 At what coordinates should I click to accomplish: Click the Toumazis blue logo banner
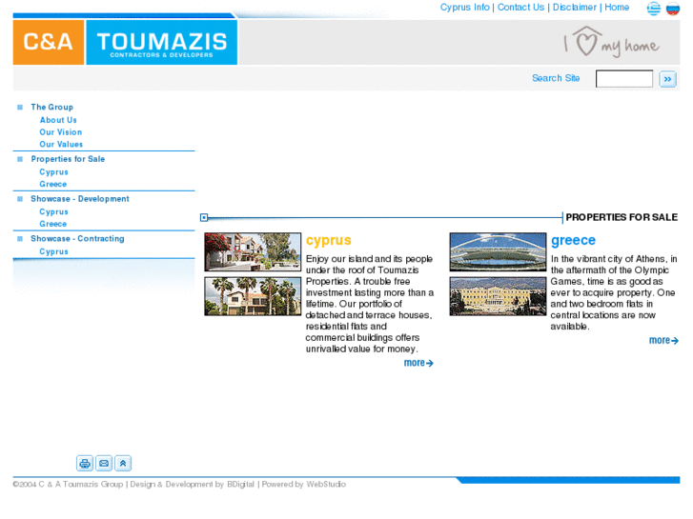pyautogui.click(x=161, y=42)
